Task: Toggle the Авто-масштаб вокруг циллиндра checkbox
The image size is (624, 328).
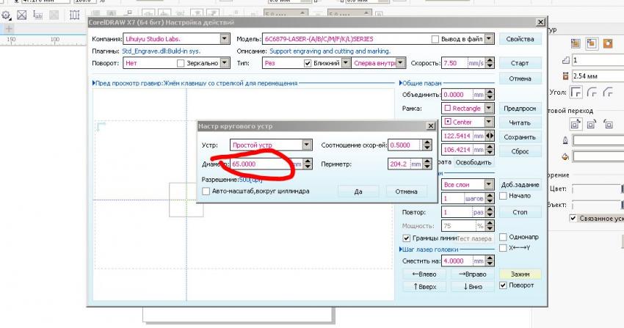Action: pos(206,192)
